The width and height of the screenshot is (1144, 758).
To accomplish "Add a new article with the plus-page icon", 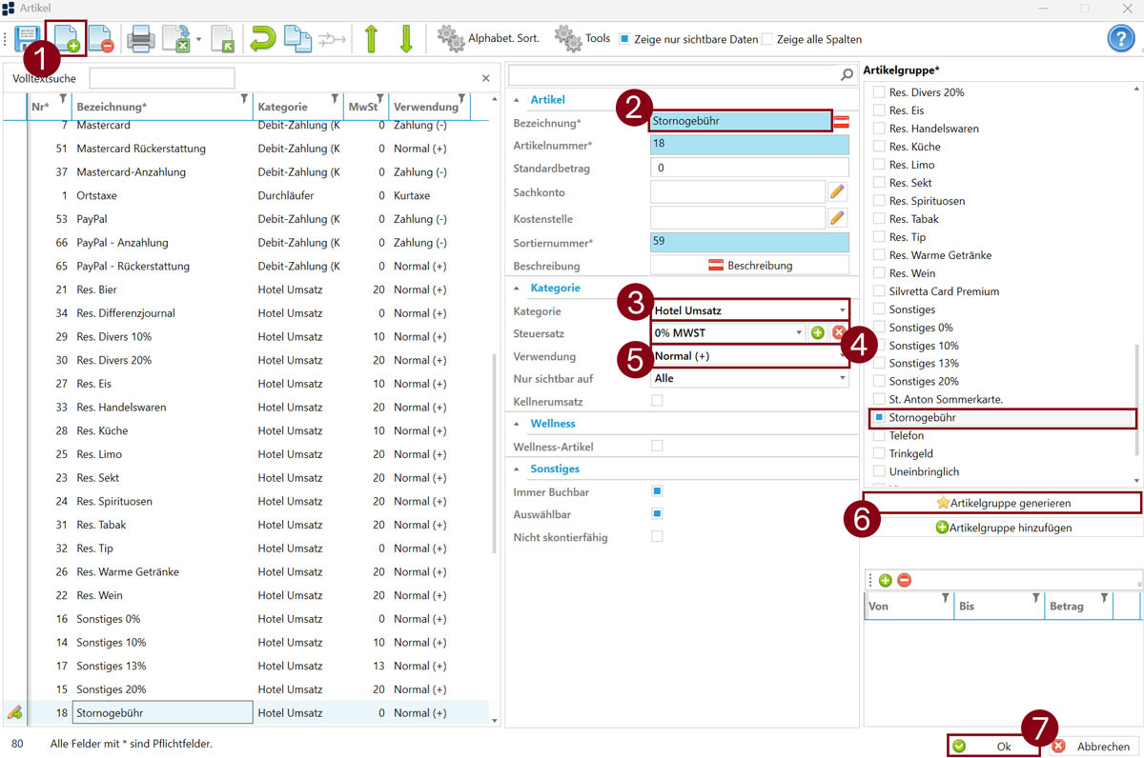I will click(x=66, y=39).
